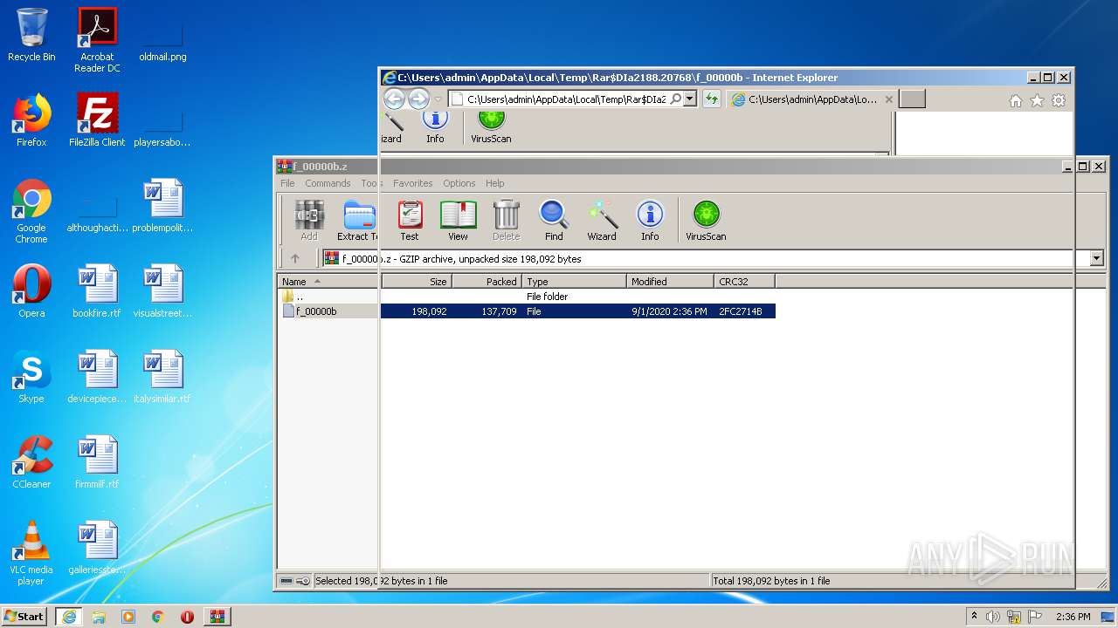1118x628 pixels.
Task: Open WinRAR Options menu
Action: 459,183
